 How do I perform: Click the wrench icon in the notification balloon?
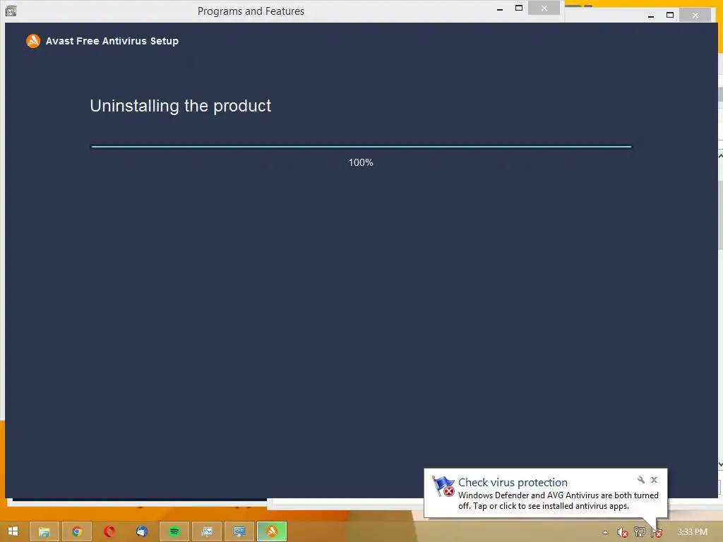click(641, 480)
